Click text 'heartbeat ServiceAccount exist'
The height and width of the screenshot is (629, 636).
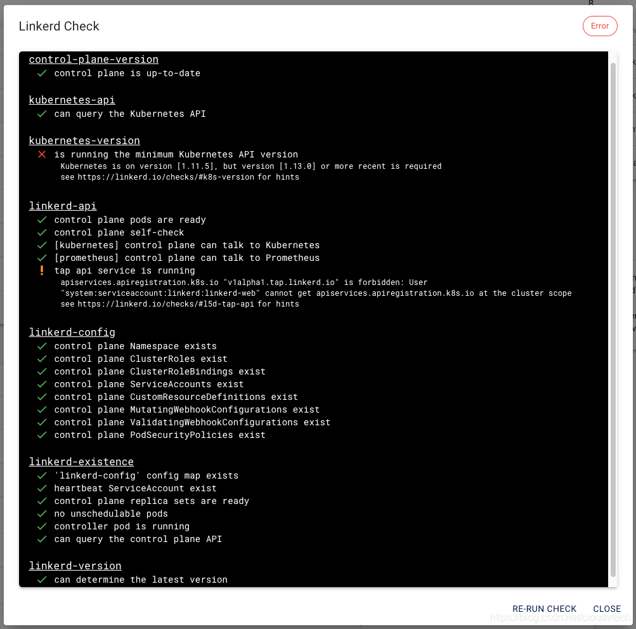pyautogui.click(x=136, y=488)
